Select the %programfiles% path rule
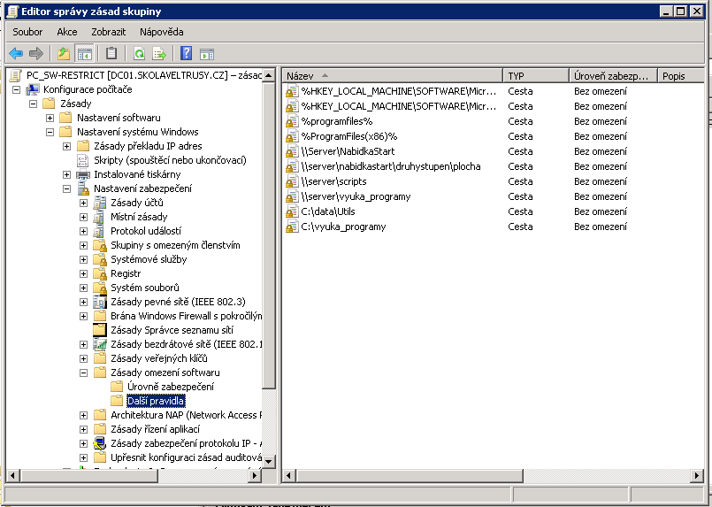The height and width of the screenshot is (507, 712). pyautogui.click(x=336, y=121)
